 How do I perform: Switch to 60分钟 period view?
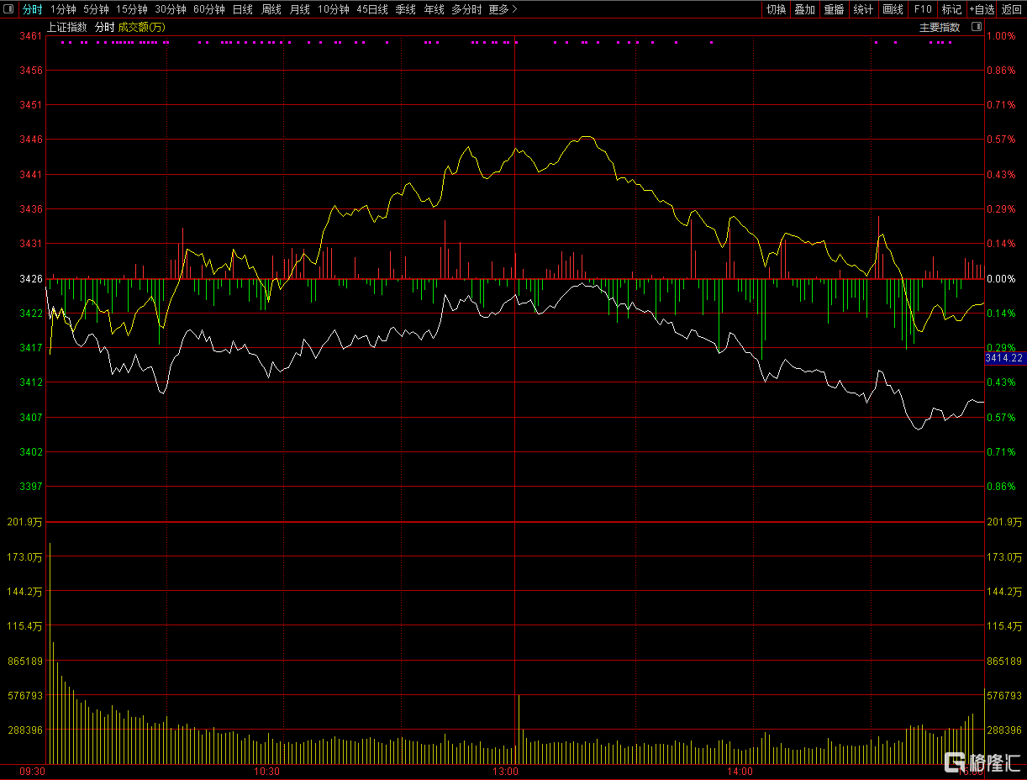pos(208,9)
